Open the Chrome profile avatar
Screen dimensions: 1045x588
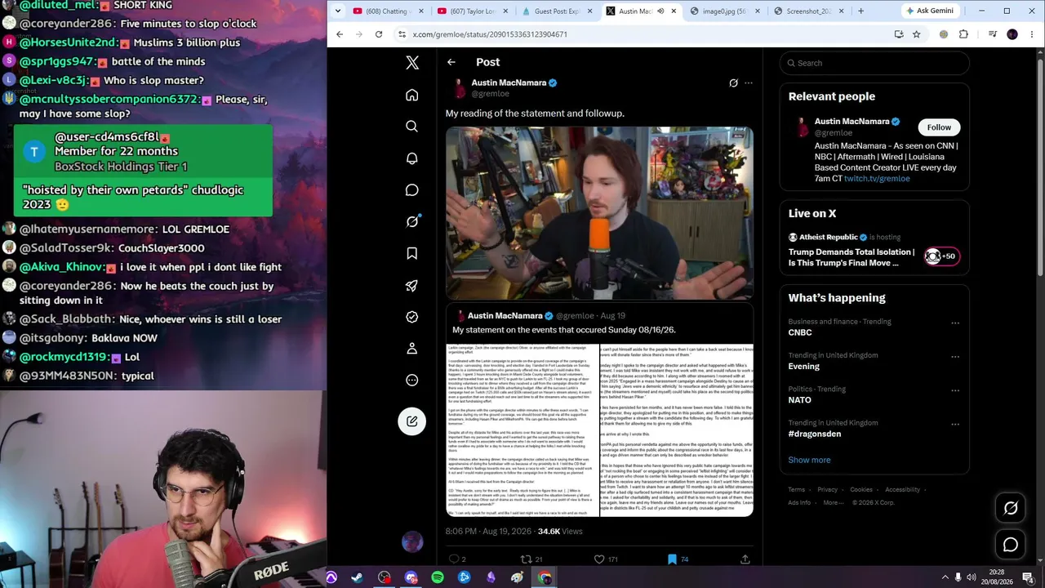coord(1012,34)
